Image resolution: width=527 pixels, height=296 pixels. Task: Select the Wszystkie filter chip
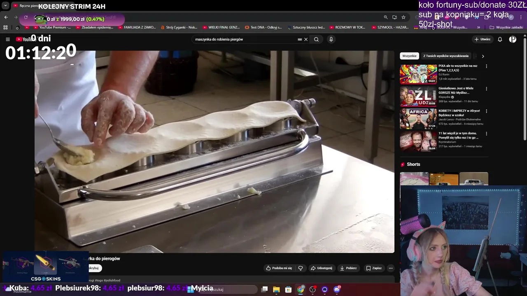[409, 56]
